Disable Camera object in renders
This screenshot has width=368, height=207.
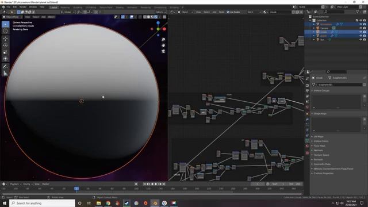[x=365, y=28]
